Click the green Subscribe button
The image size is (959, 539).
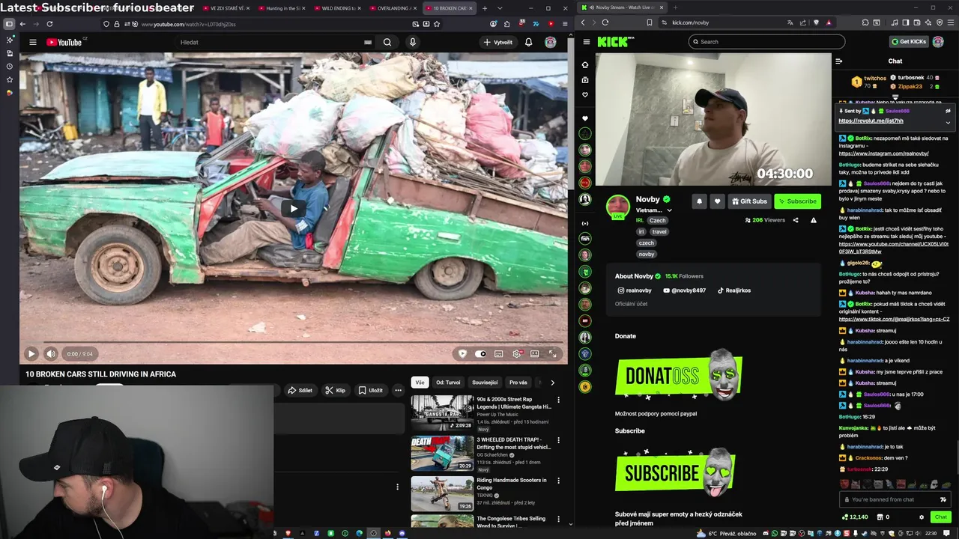click(797, 201)
